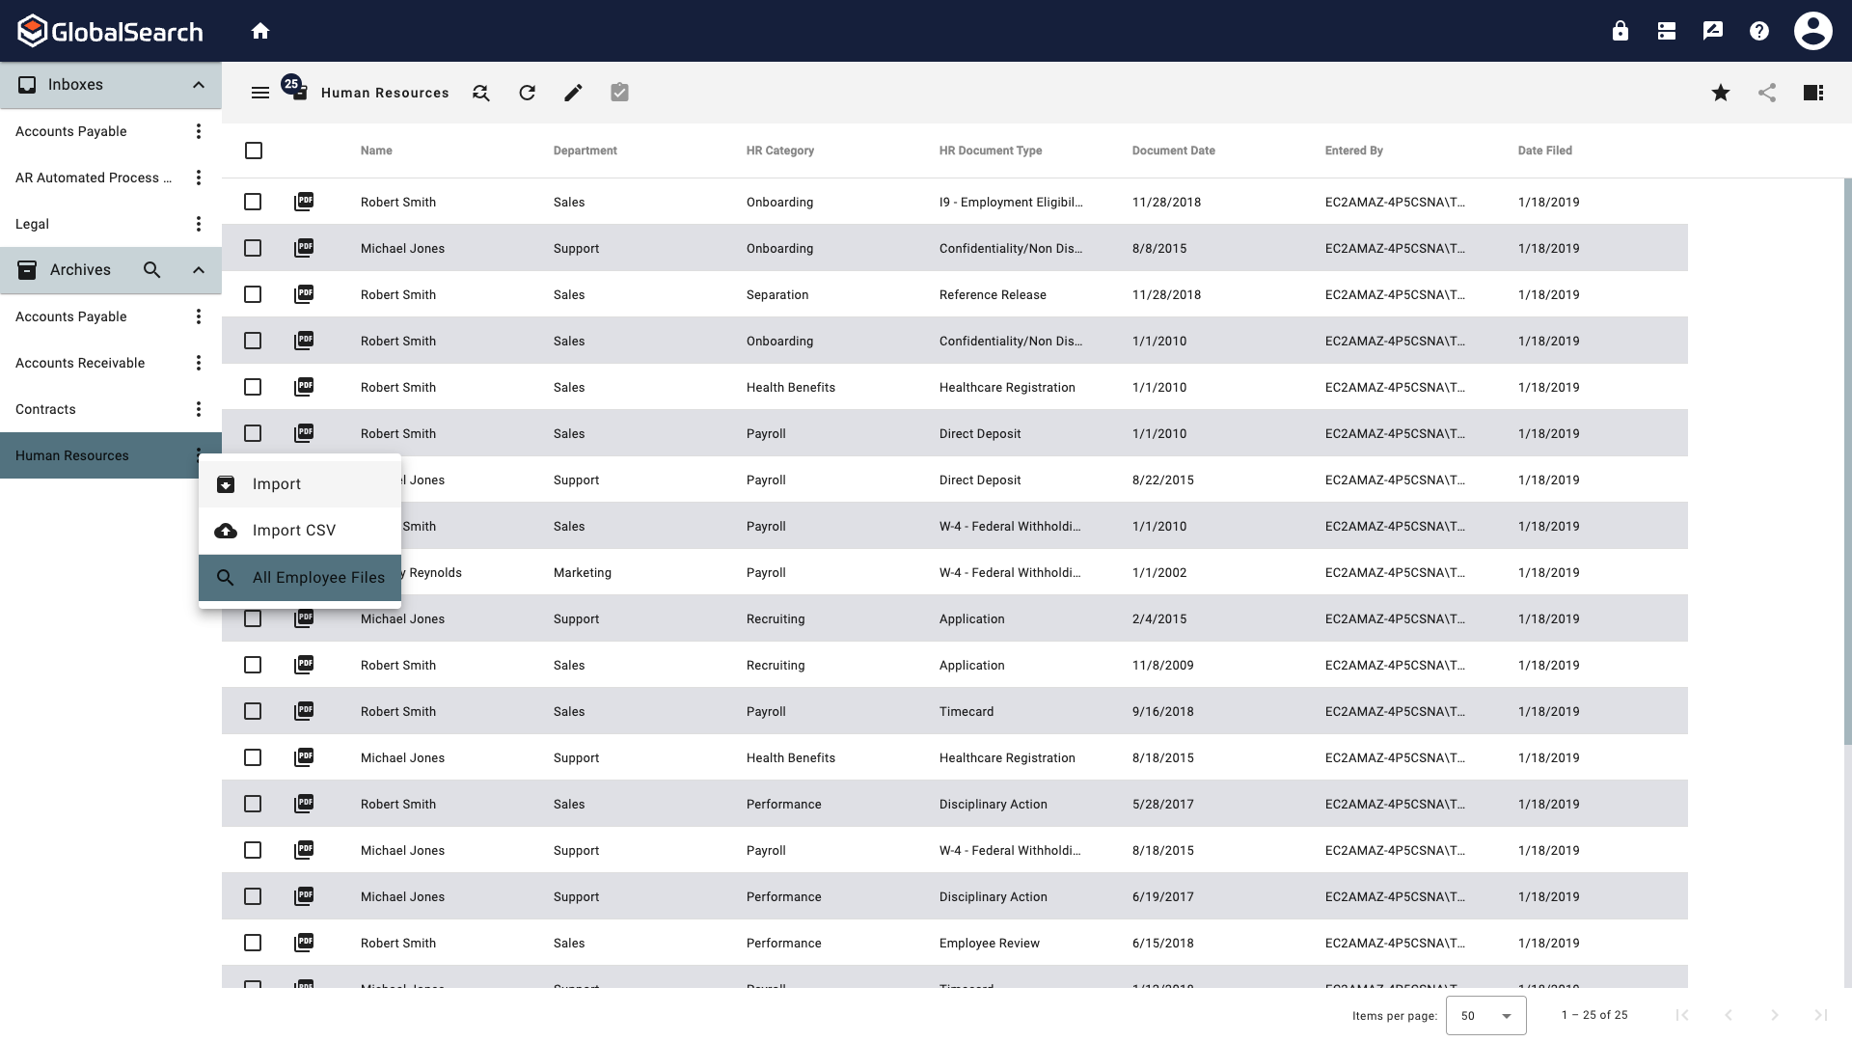Image resolution: width=1852 pixels, height=1042 pixels.
Task: Open the feedback message icon in the header
Action: (1712, 30)
